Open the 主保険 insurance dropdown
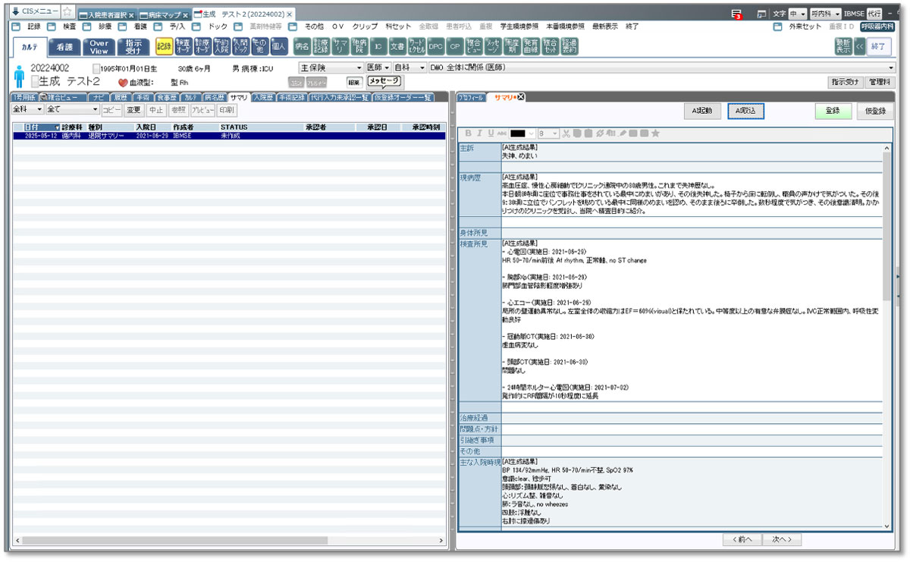Image resolution: width=910 pixels, height=562 pixels. point(331,68)
